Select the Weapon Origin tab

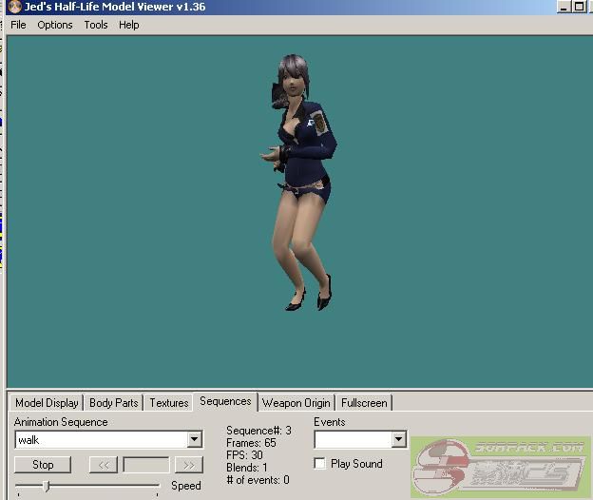[x=296, y=403]
